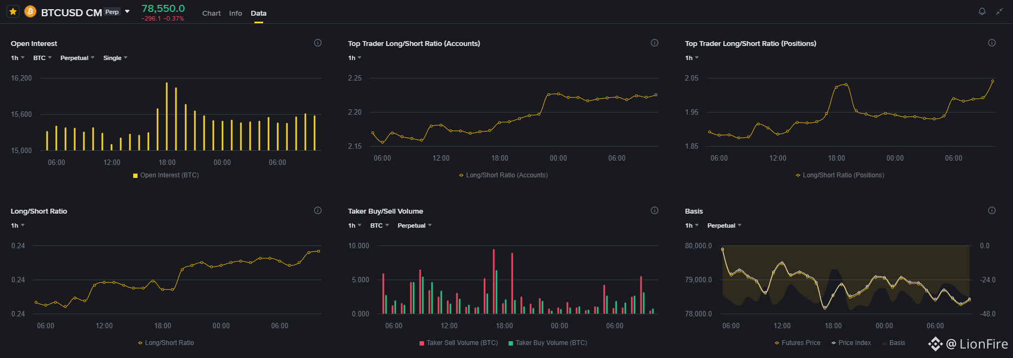Click the -24.0 right axis label in Basis chart
Screen dimensions: 1013x358
pyautogui.click(x=988, y=280)
